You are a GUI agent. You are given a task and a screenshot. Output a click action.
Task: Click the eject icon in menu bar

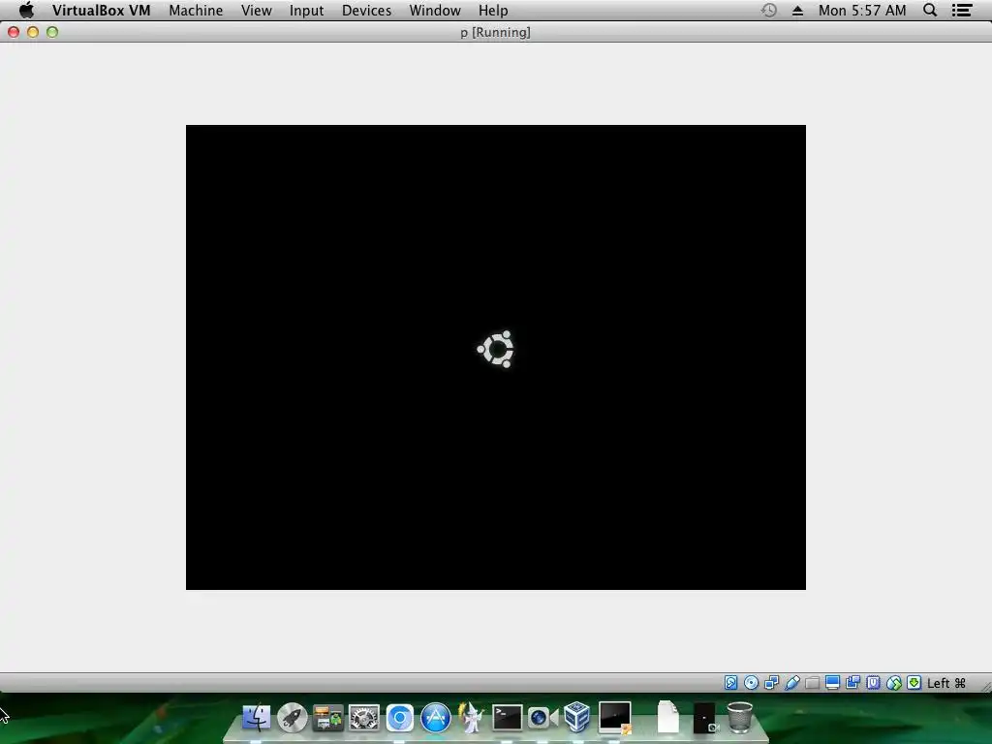(x=797, y=10)
